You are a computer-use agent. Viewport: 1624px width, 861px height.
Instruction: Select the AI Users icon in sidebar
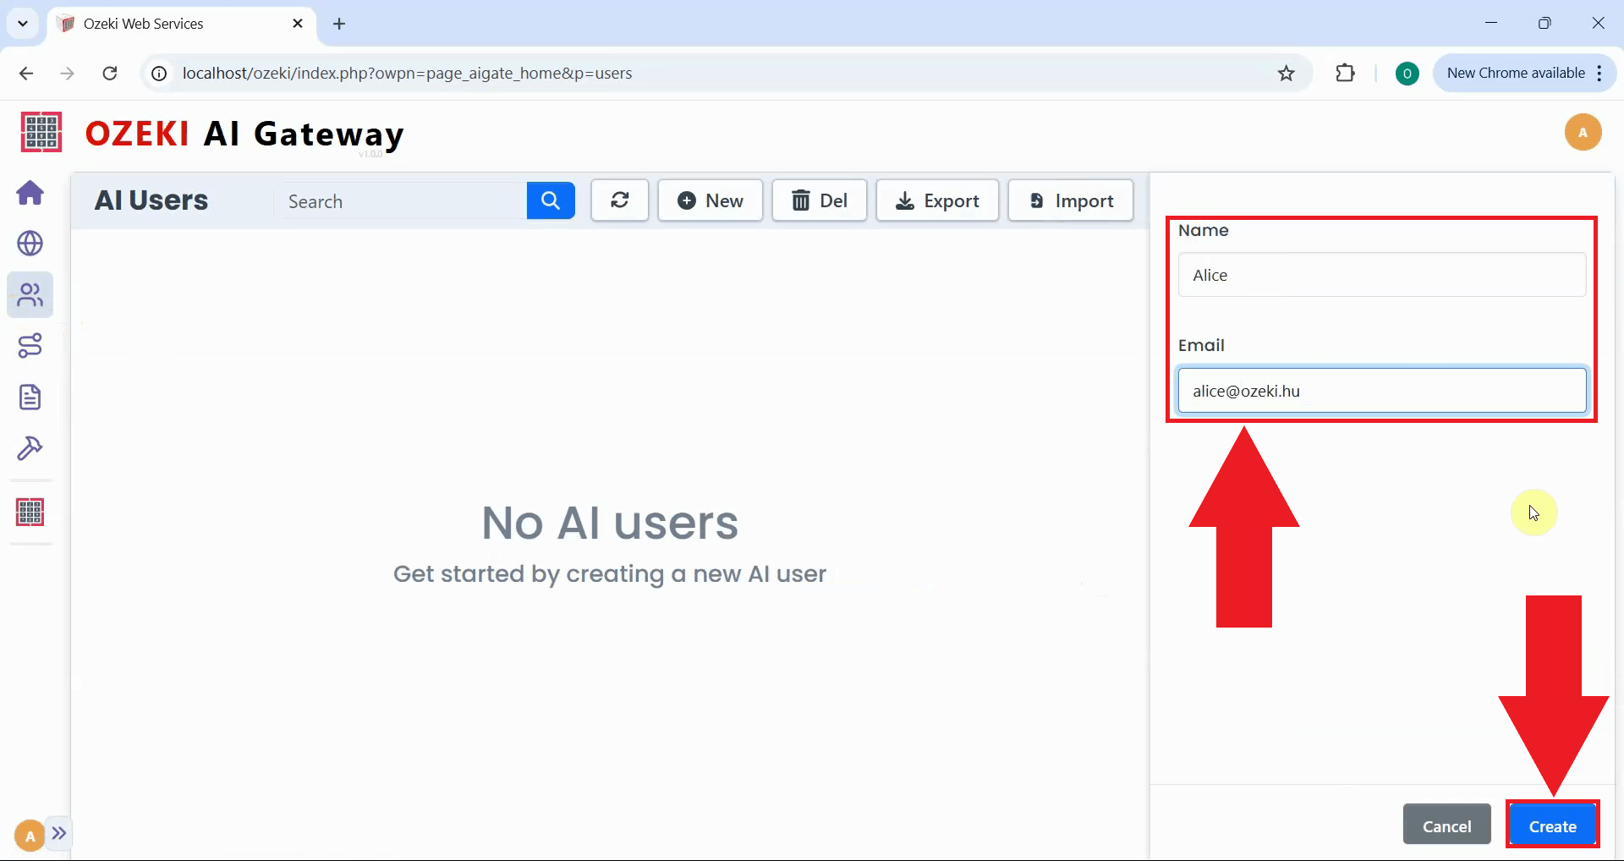pos(30,295)
